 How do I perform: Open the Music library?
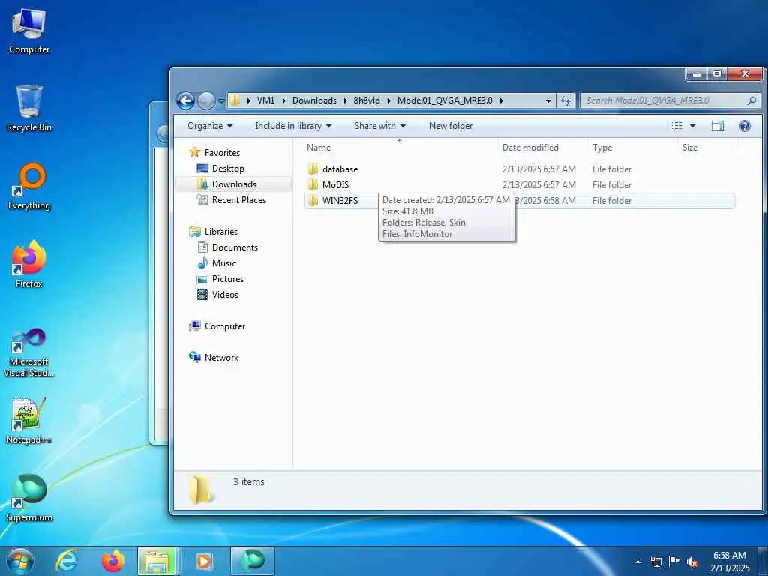point(223,263)
